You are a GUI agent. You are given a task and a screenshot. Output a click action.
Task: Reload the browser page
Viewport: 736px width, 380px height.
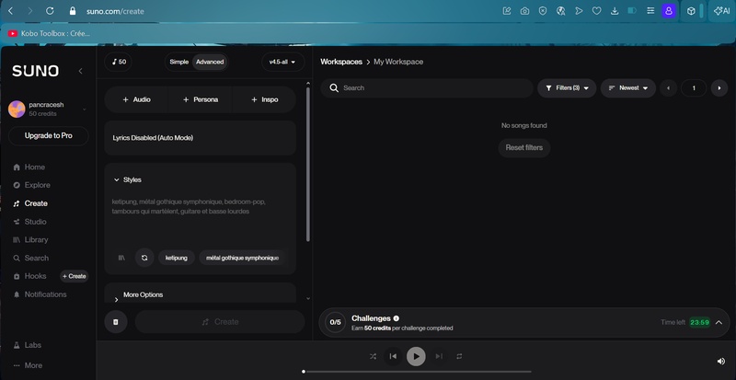50,11
